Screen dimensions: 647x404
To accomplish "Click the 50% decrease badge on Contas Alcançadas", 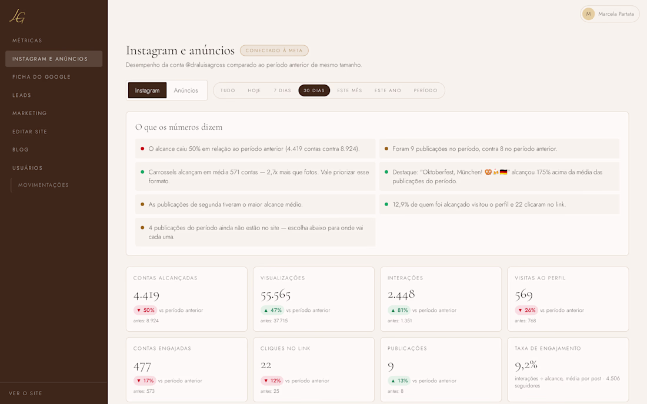I will [x=145, y=311].
